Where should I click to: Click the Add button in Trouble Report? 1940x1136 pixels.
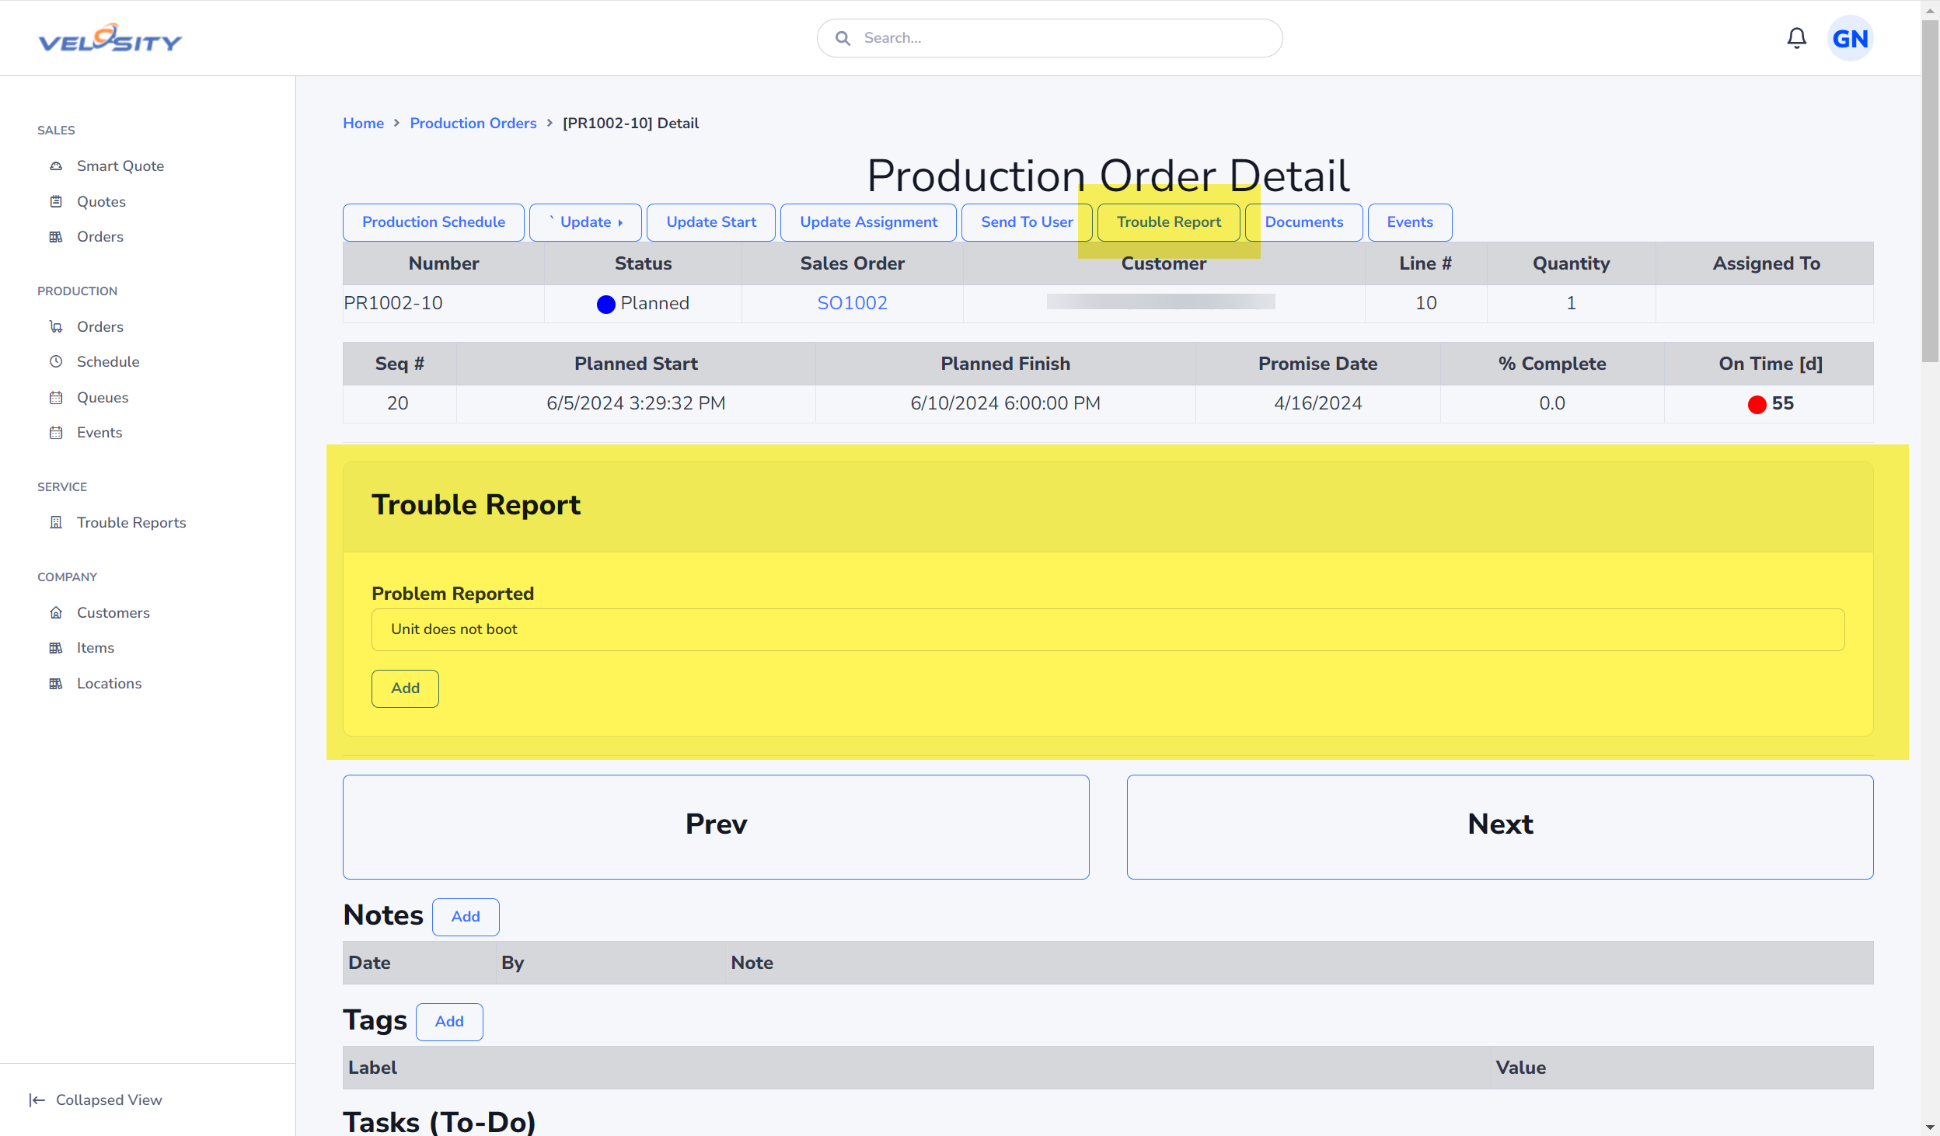pyautogui.click(x=405, y=689)
